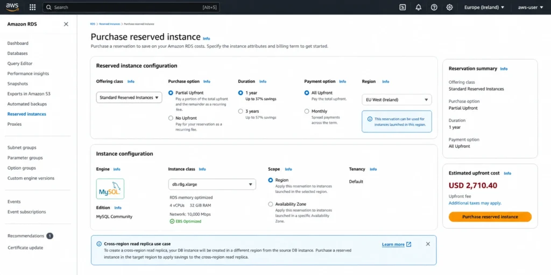Open Option groups in sidebar

tap(22, 168)
